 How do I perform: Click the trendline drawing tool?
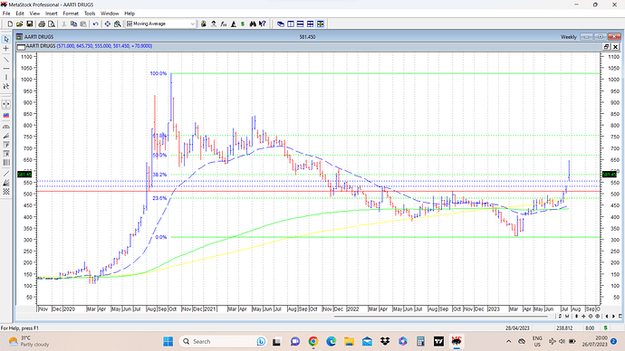pyautogui.click(x=6, y=60)
